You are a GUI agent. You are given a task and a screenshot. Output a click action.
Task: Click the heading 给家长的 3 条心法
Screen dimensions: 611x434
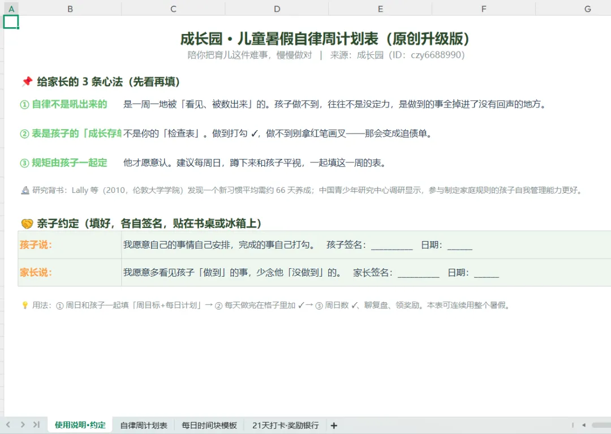108,82
